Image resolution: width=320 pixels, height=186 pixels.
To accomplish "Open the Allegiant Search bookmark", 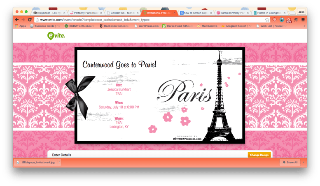I will pos(236,26).
